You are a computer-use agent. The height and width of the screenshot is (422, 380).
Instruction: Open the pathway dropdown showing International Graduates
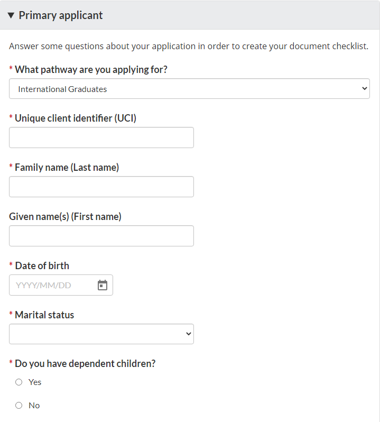pyautogui.click(x=189, y=89)
